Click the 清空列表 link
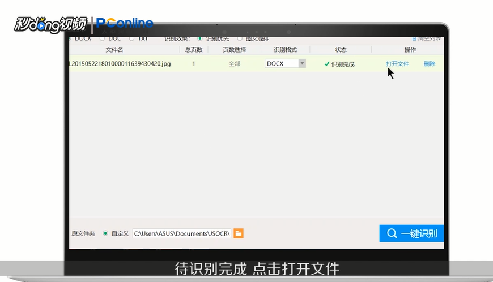 pyautogui.click(x=427, y=39)
